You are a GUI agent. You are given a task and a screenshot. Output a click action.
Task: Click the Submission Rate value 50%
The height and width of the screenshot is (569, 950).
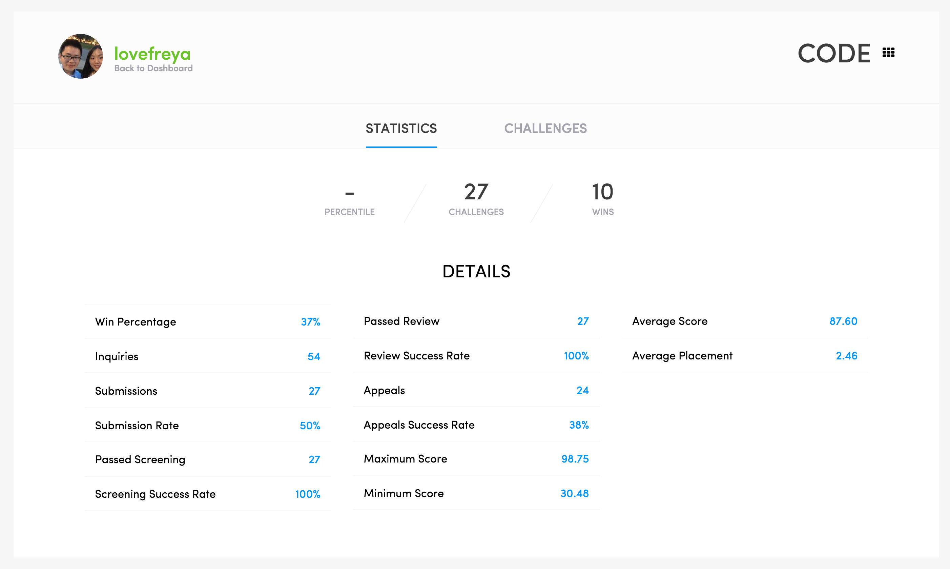point(310,425)
